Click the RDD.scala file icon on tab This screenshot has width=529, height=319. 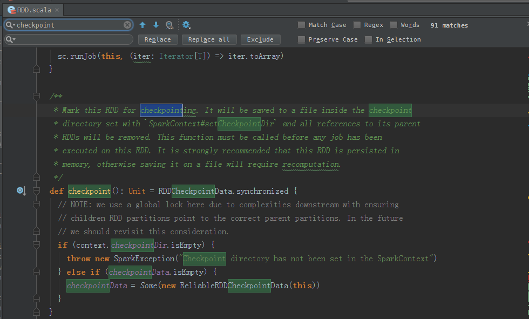point(11,10)
